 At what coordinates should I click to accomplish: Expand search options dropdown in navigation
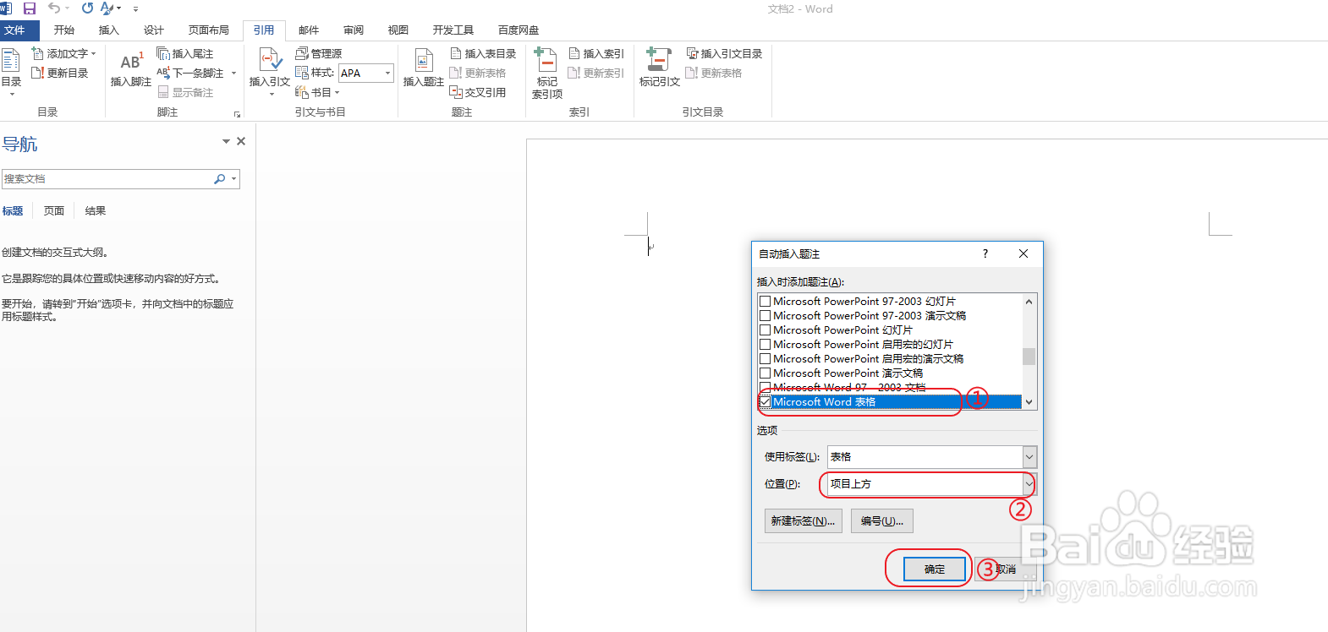pyautogui.click(x=233, y=179)
